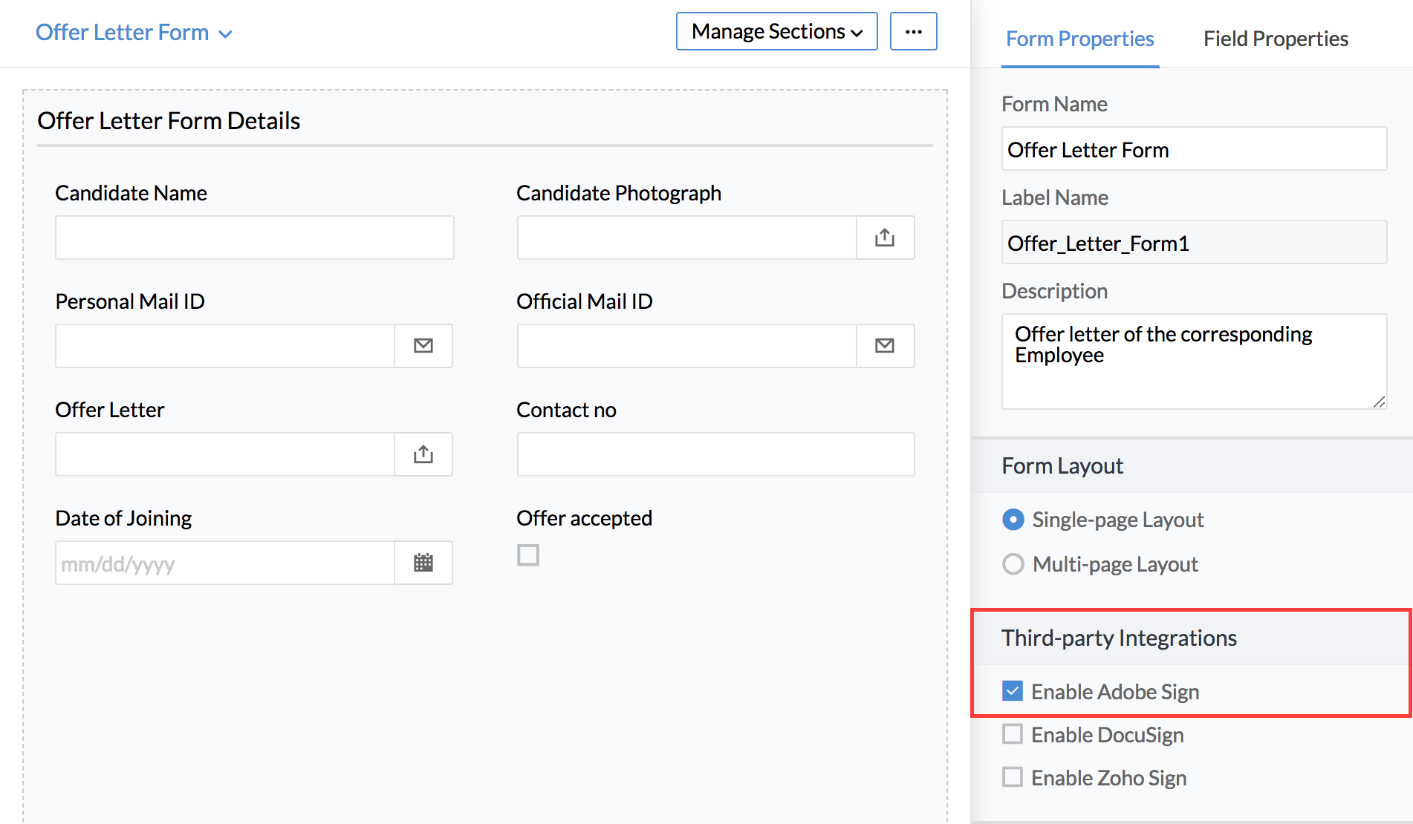Image resolution: width=1413 pixels, height=824 pixels.
Task: Click the Personal Mail ID envelope icon
Action: (423, 346)
